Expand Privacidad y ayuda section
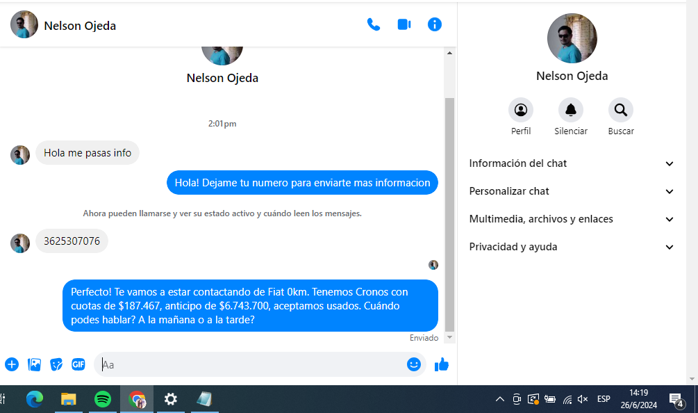 (x=571, y=247)
